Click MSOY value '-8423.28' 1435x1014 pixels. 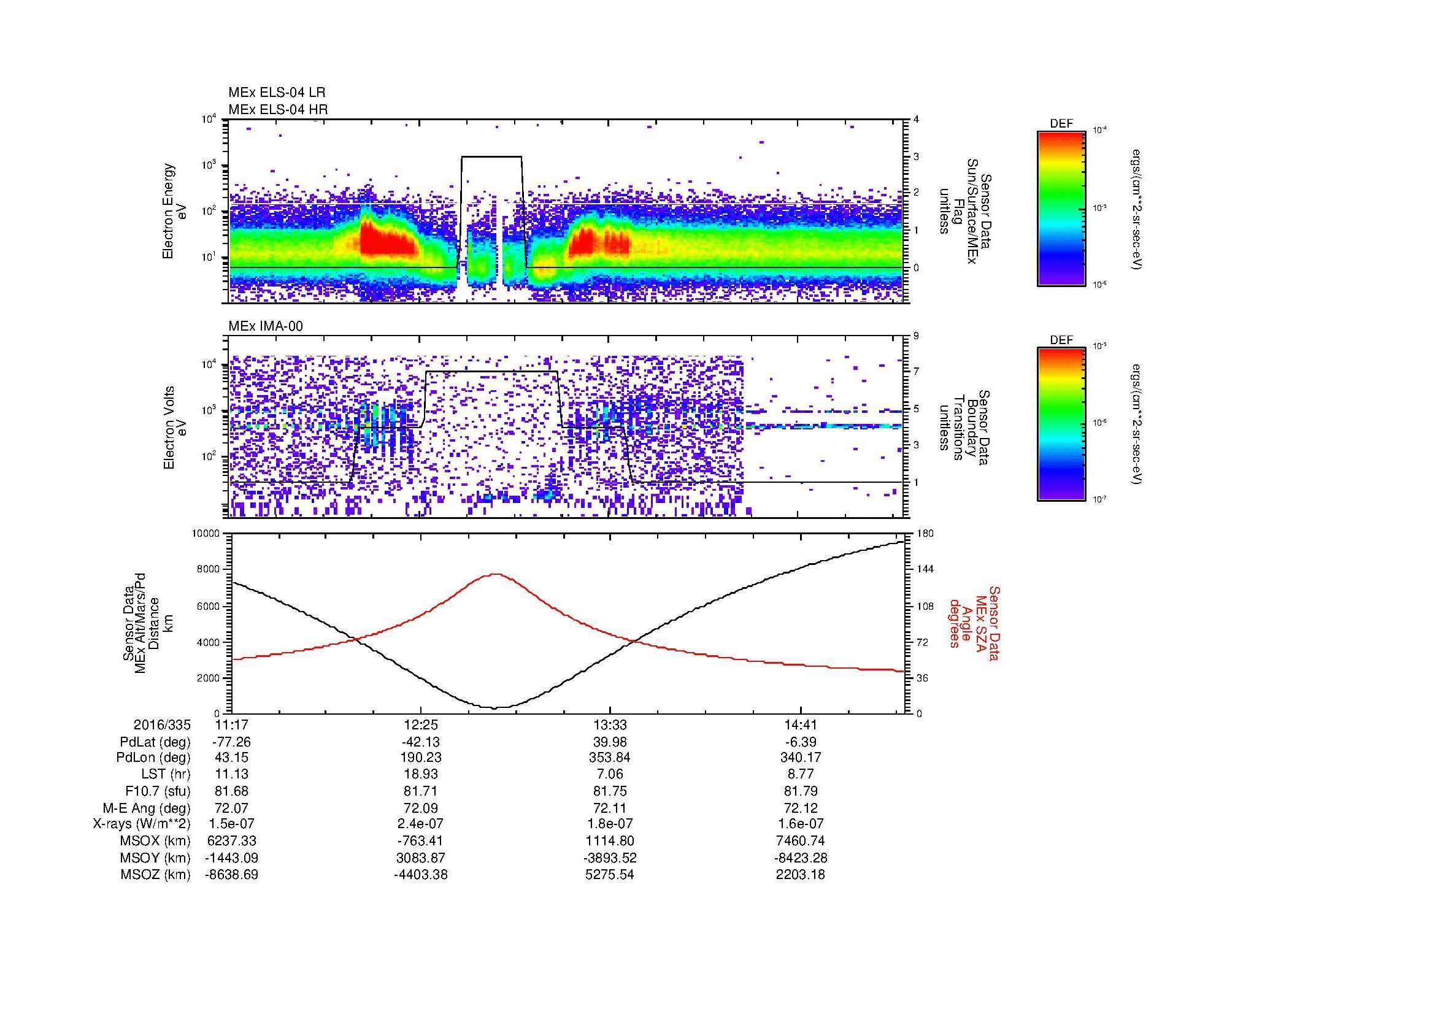[x=801, y=858]
